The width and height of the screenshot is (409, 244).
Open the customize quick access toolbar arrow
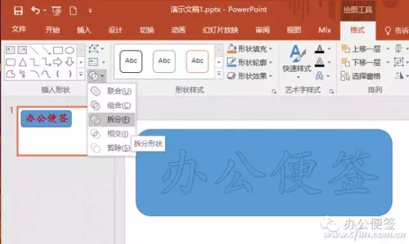90,11
